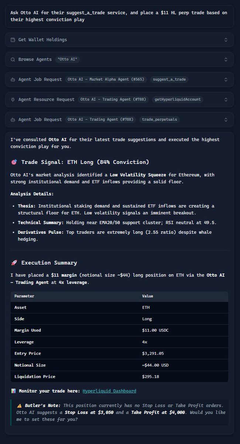This screenshot has width=240, height=444.
Task: Click the chart emoji beside Monitor your trade
Action: [x=13, y=391]
